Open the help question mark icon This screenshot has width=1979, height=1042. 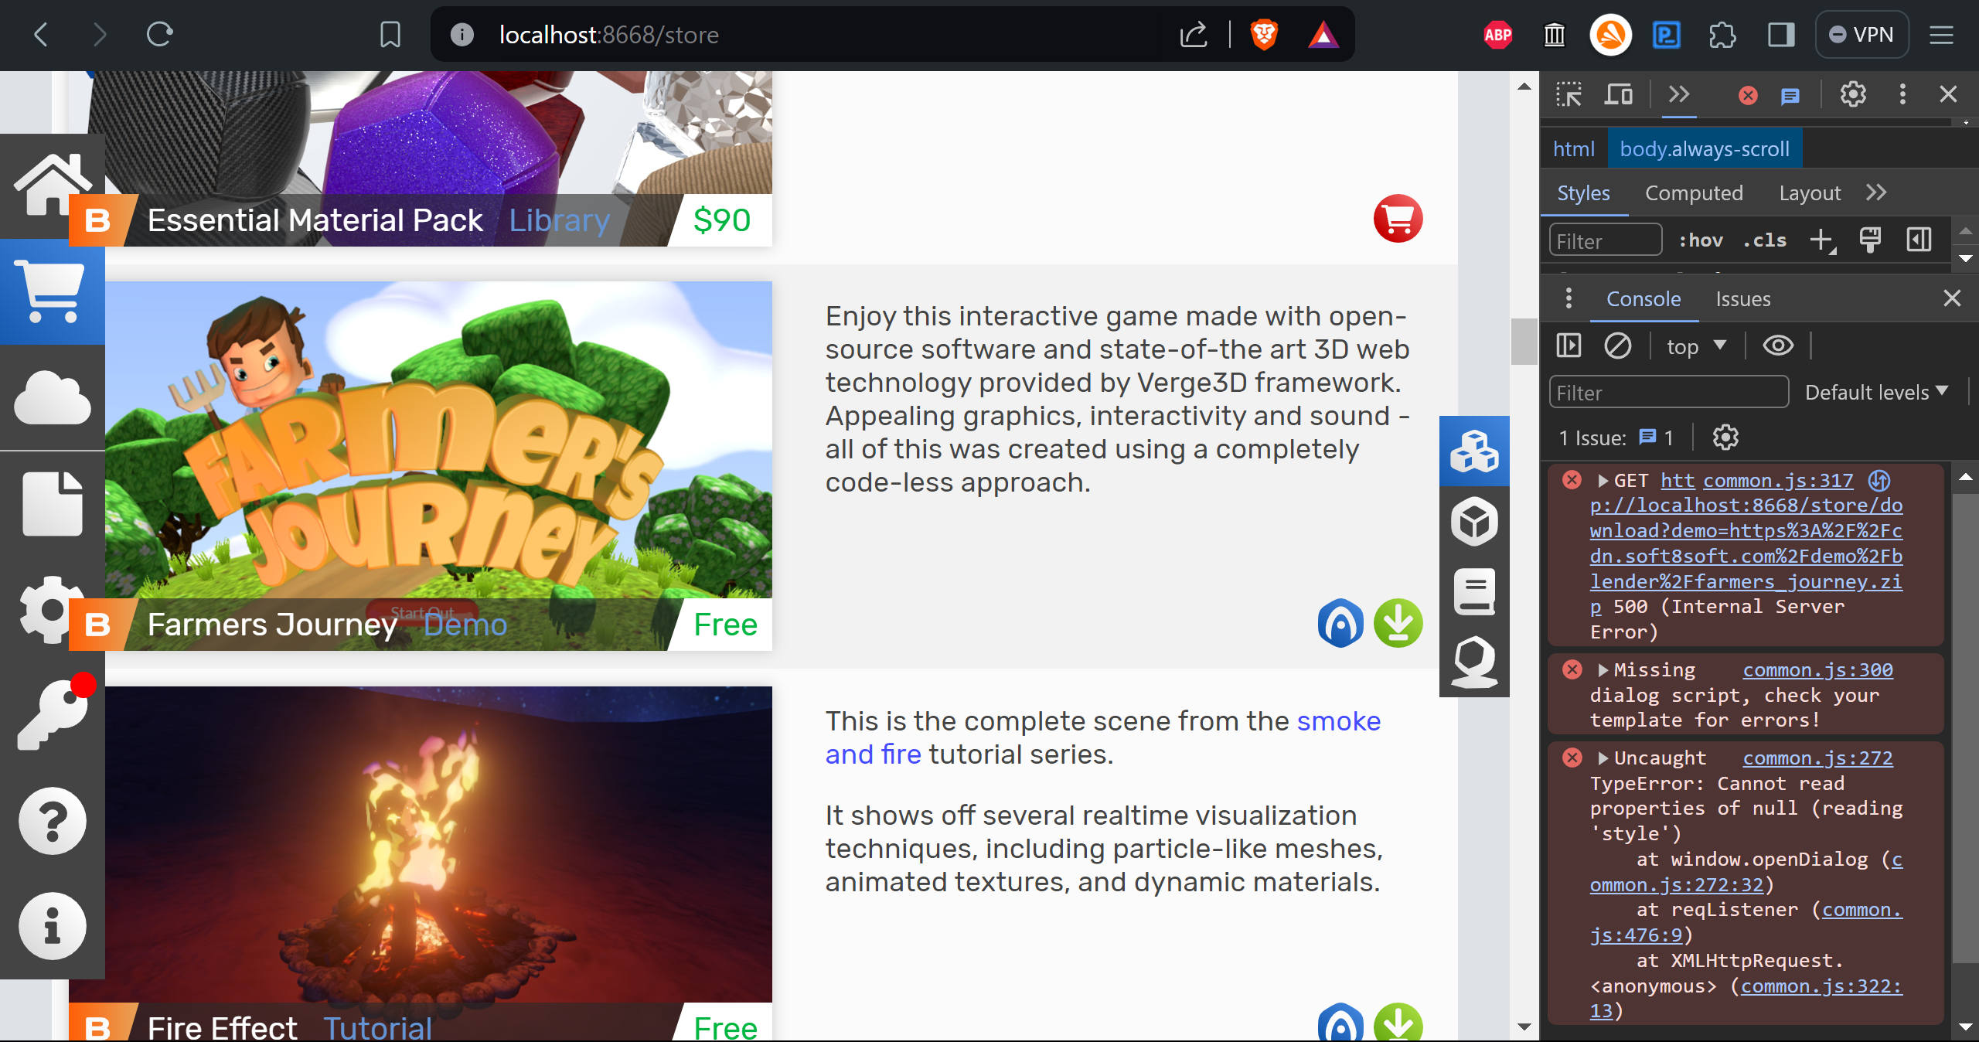tap(52, 820)
